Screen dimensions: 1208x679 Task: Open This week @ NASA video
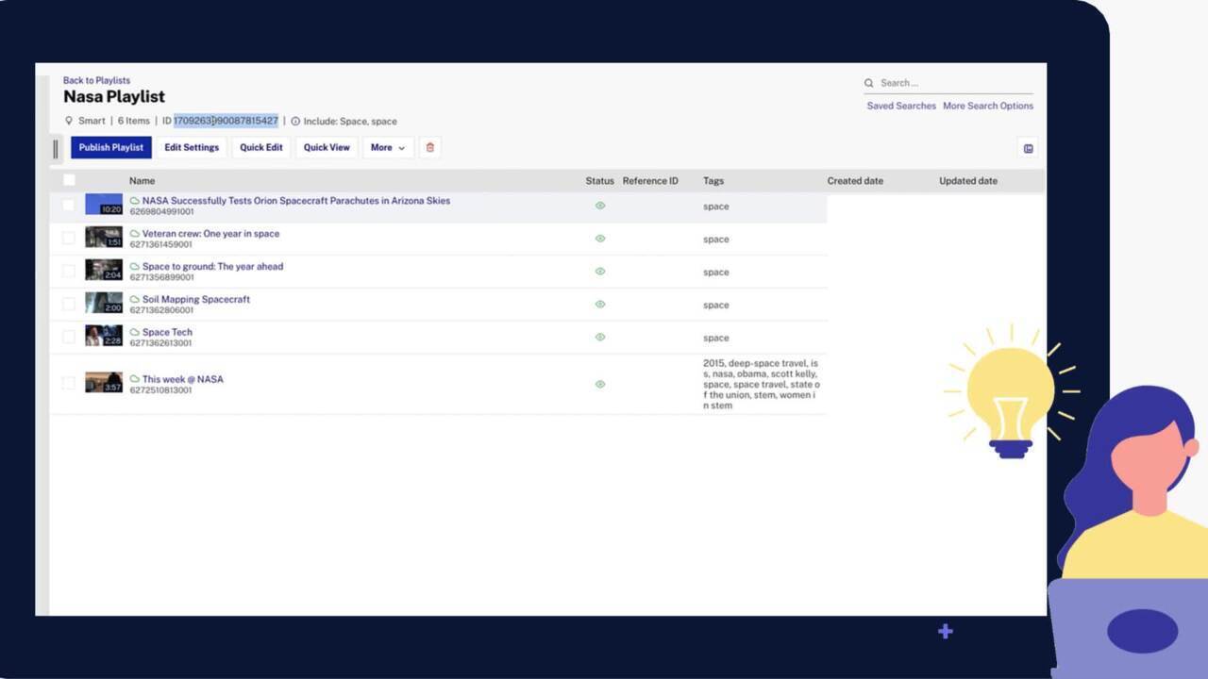pos(183,379)
